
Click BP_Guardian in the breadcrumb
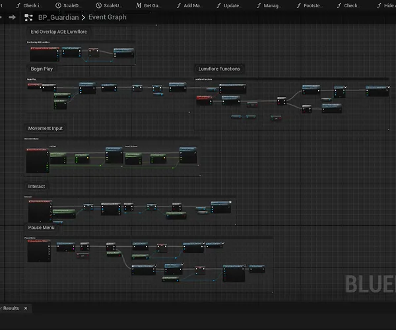[x=58, y=18]
